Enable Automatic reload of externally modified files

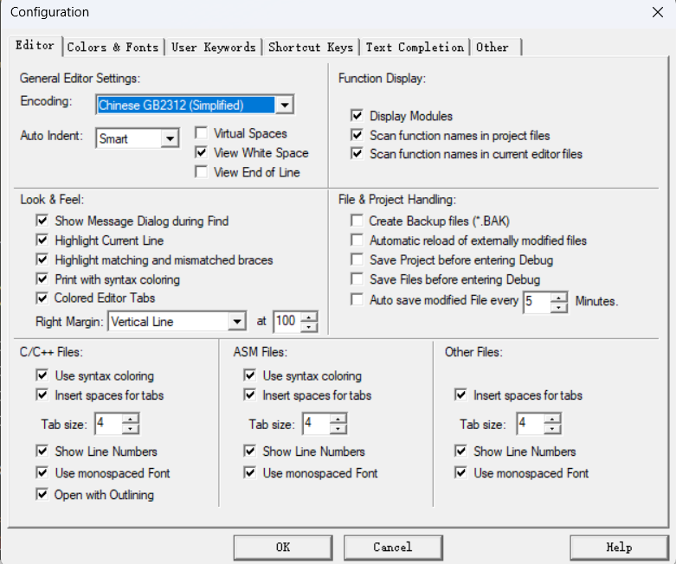coord(357,240)
